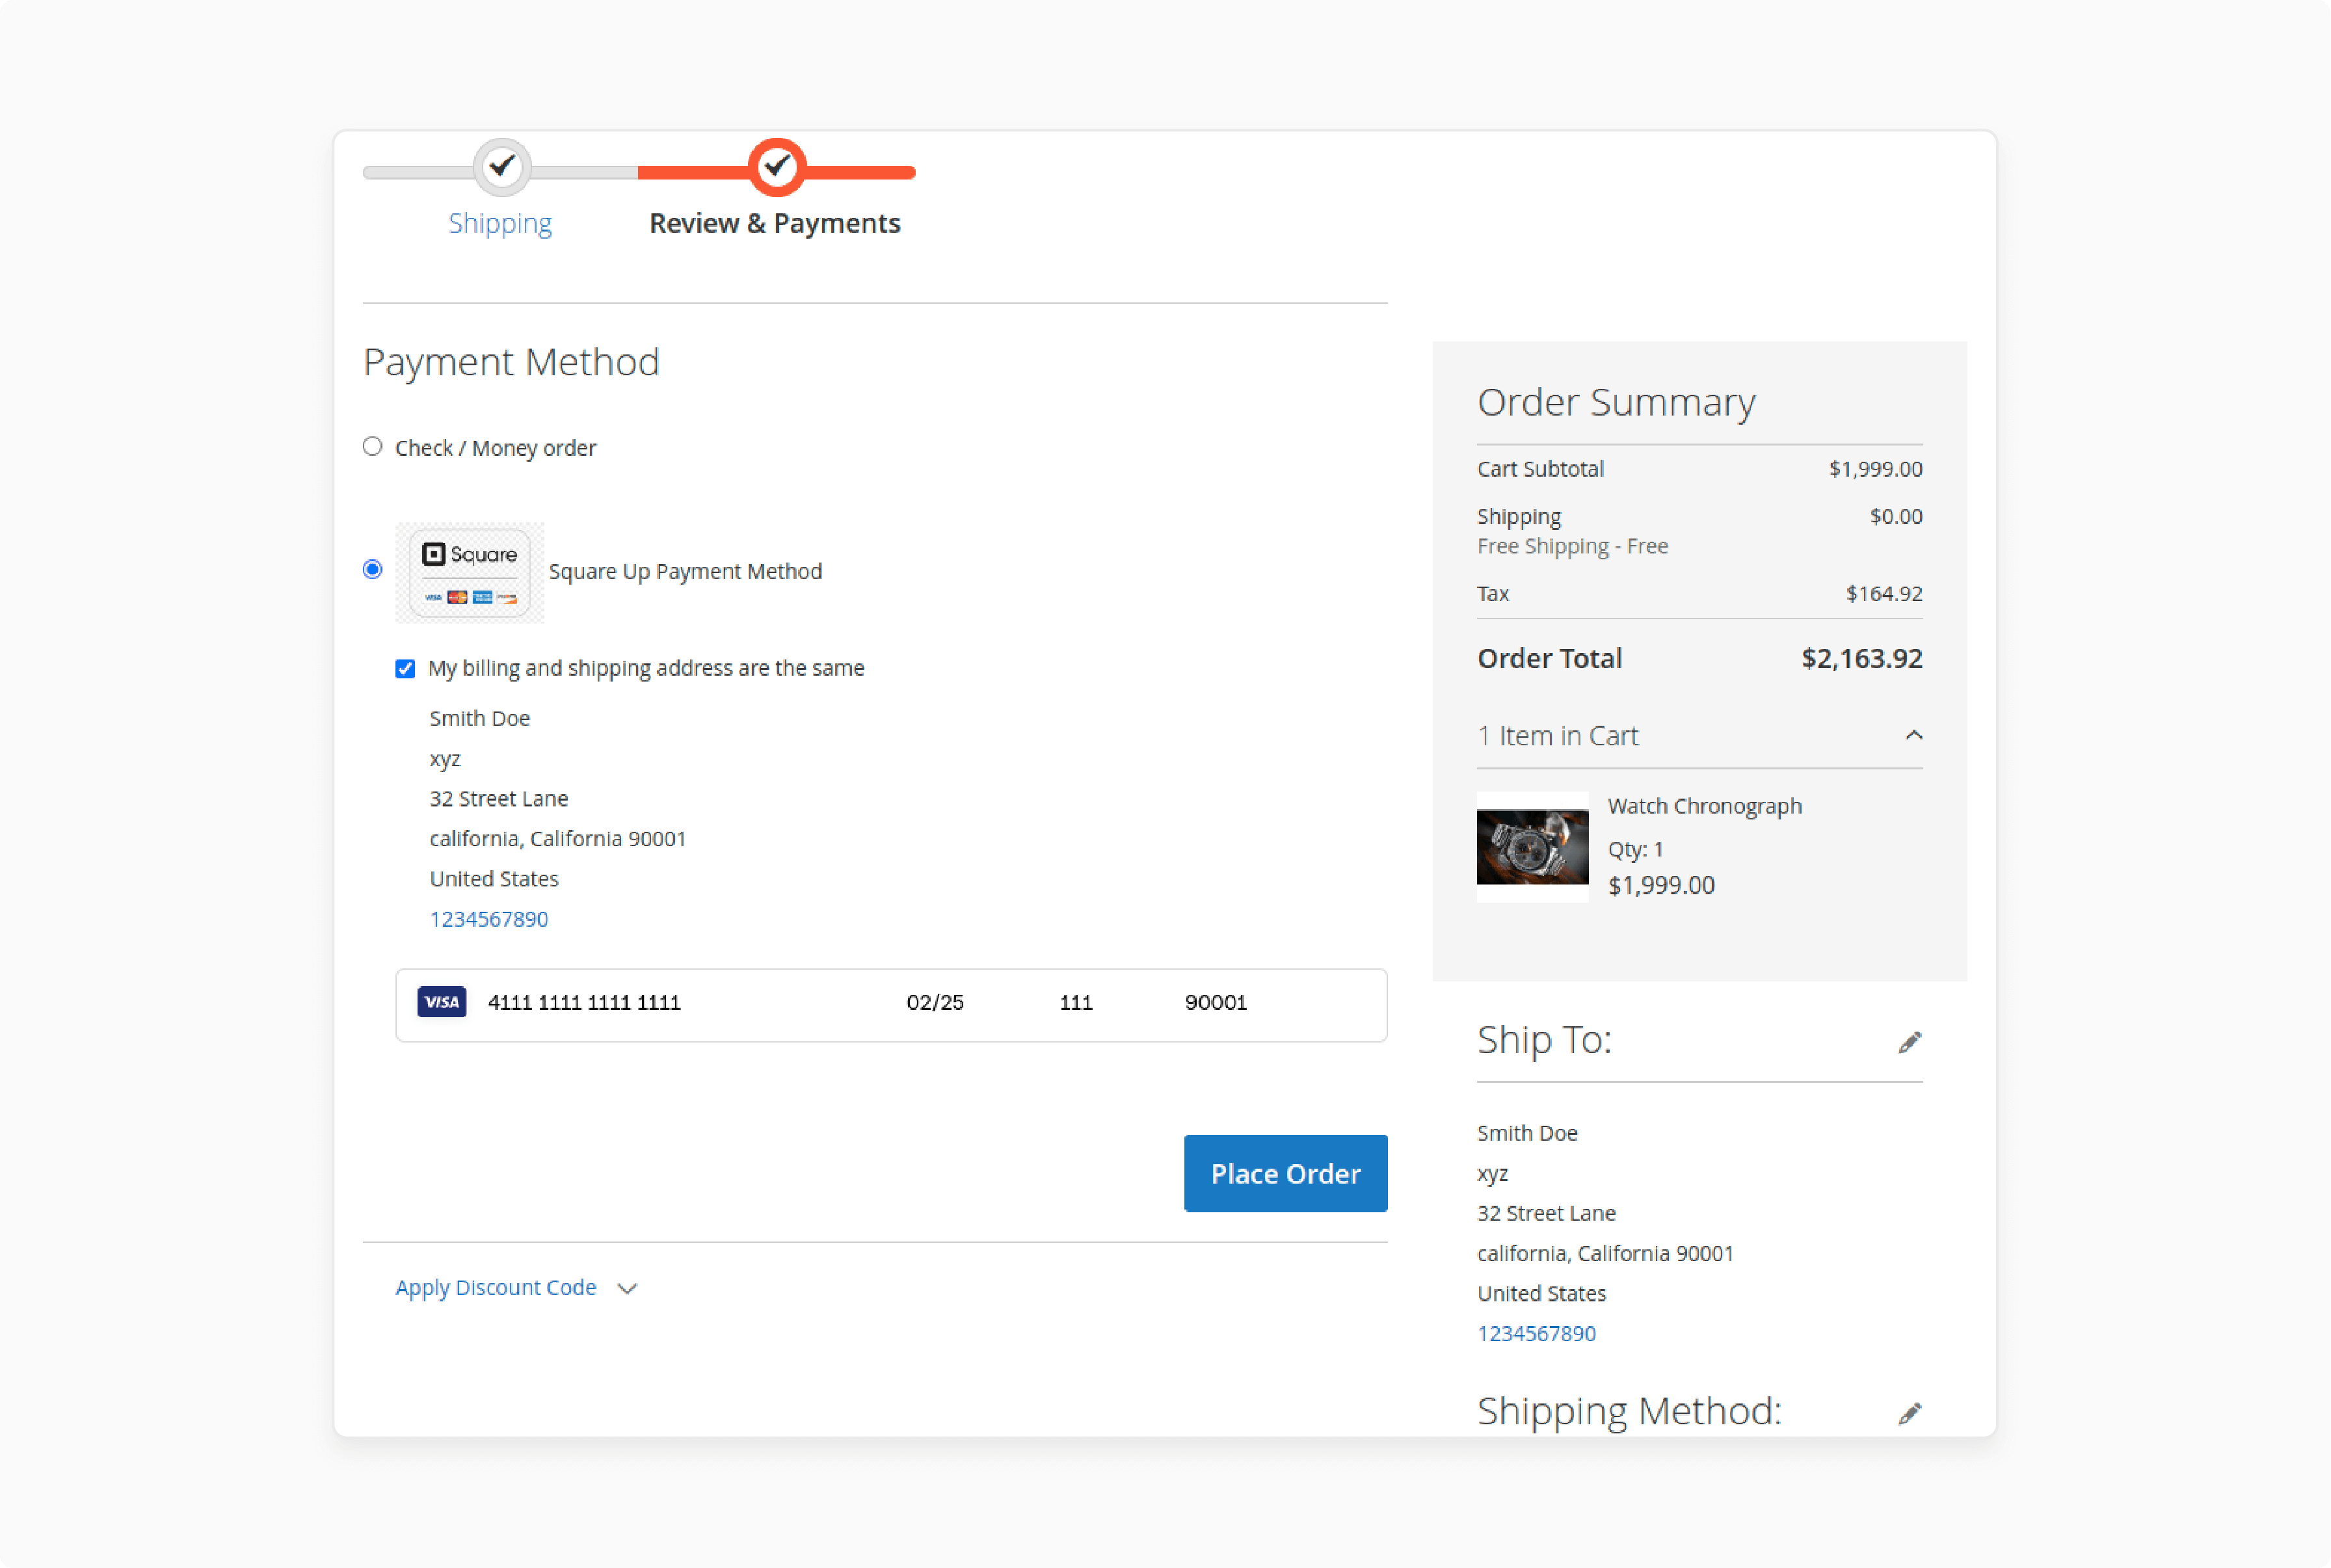Click the Watch Chronograph product name
Viewport: 2331px width, 1568px height.
coord(1705,806)
